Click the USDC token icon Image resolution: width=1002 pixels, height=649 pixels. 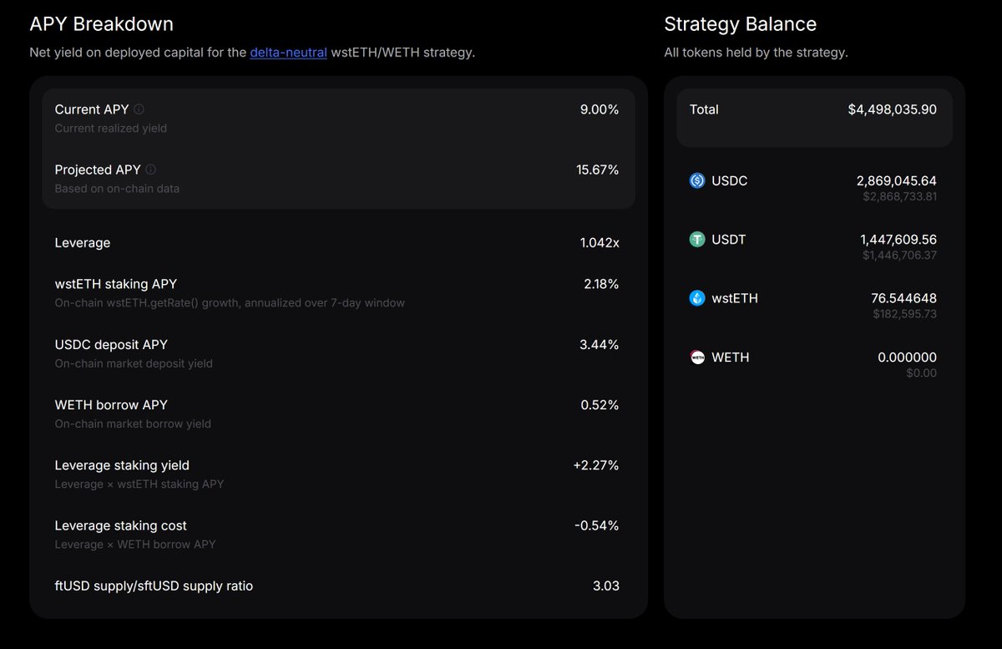coord(697,180)
